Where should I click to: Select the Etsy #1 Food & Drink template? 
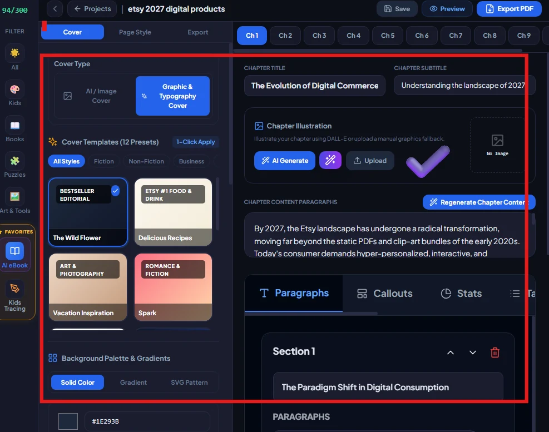coord(174,212)
